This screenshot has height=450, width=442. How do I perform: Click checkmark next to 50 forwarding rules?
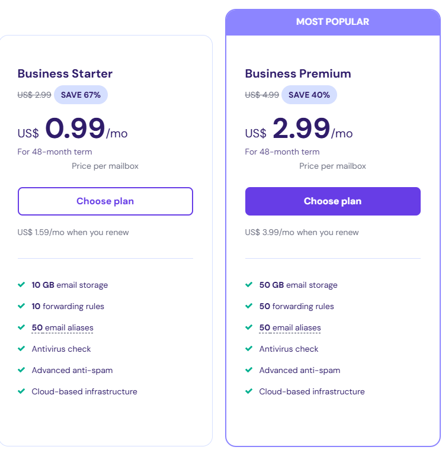(x=249, y=306)
